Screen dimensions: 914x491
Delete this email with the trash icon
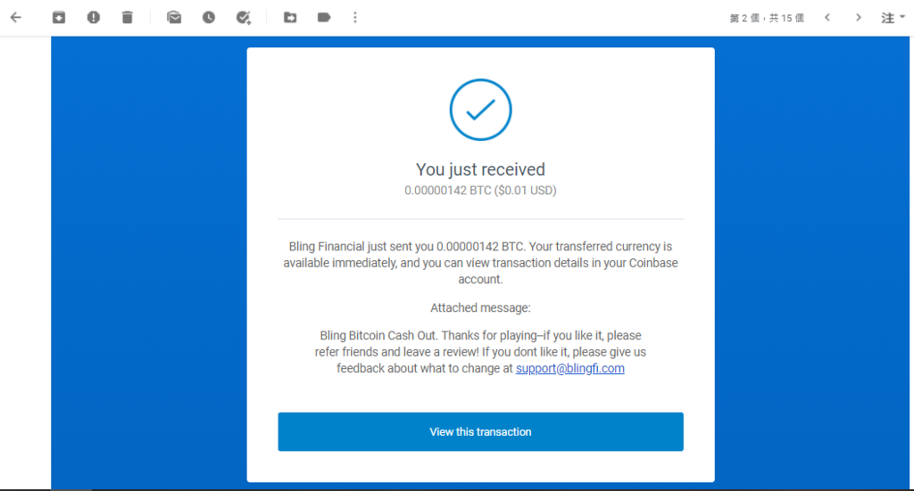point(127,18)
